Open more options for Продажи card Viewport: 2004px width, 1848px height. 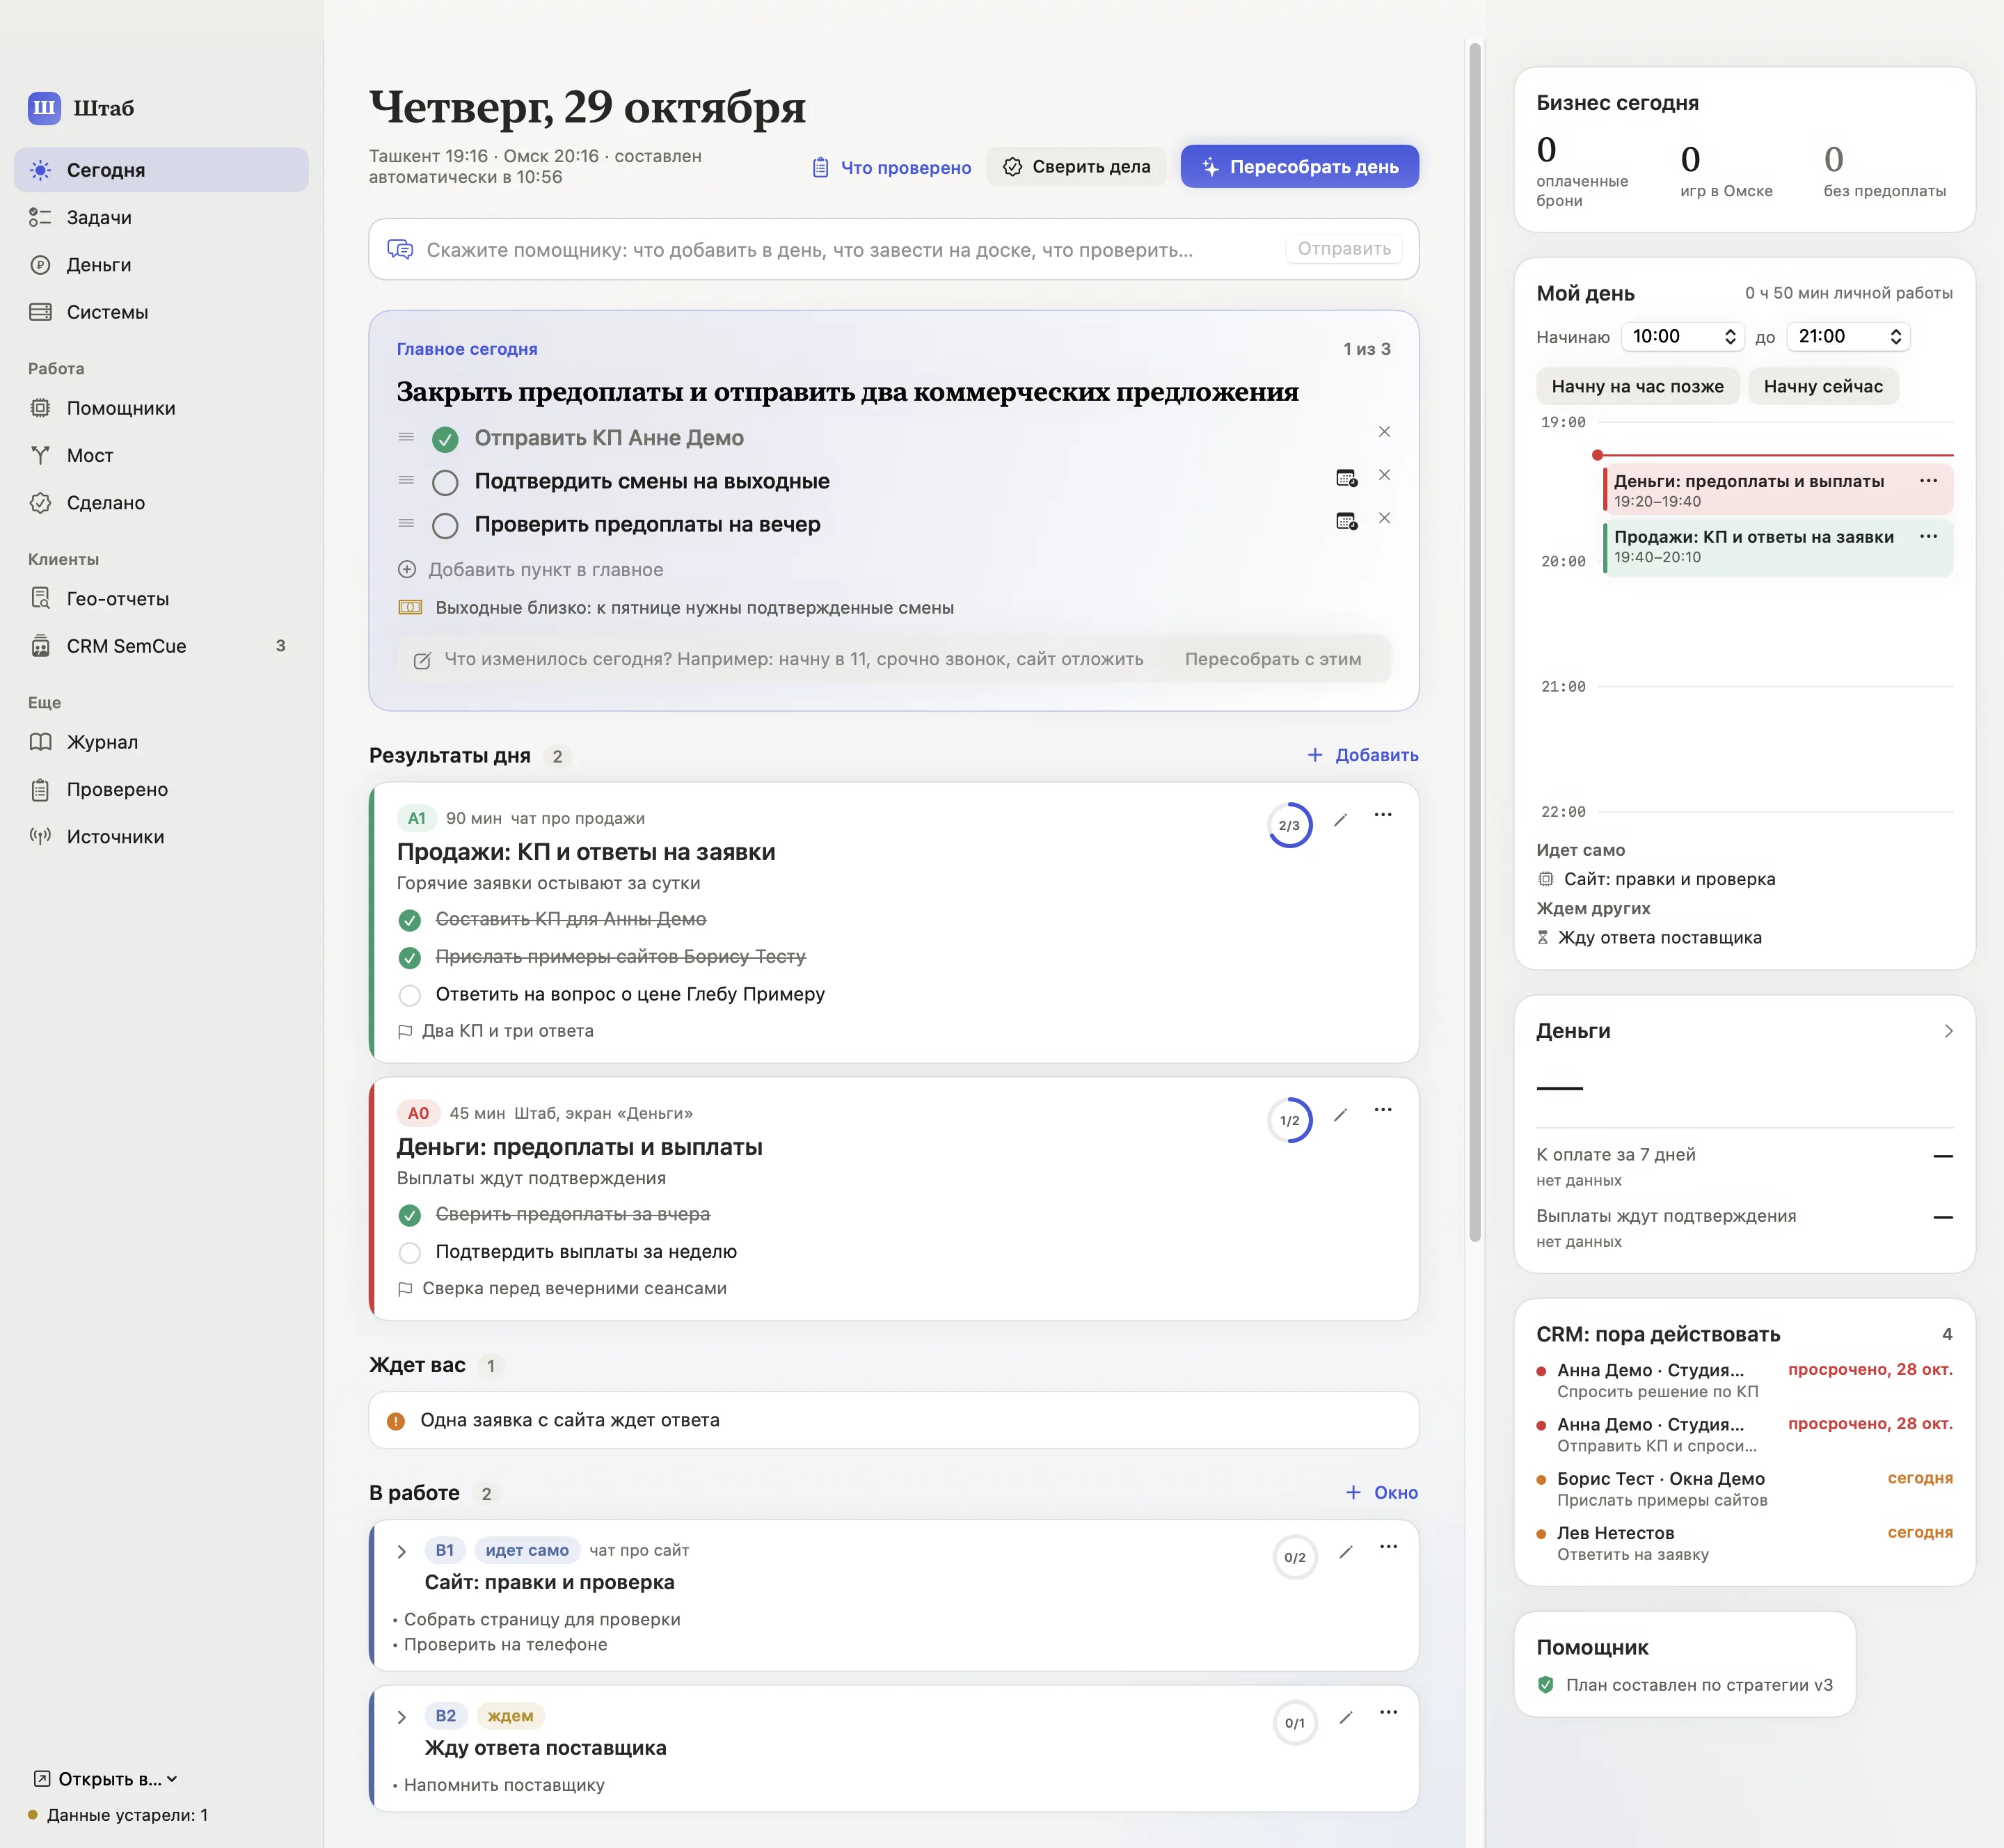tap(1383, 815)
